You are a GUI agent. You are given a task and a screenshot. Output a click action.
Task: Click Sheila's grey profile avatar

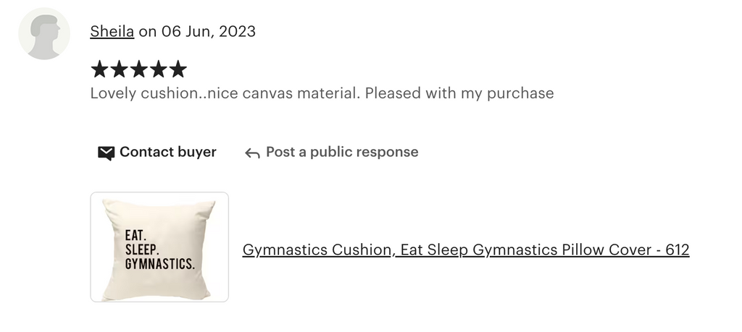click(44, 34)
